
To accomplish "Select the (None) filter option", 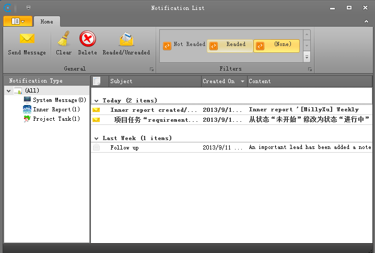I will click(277, 45).
